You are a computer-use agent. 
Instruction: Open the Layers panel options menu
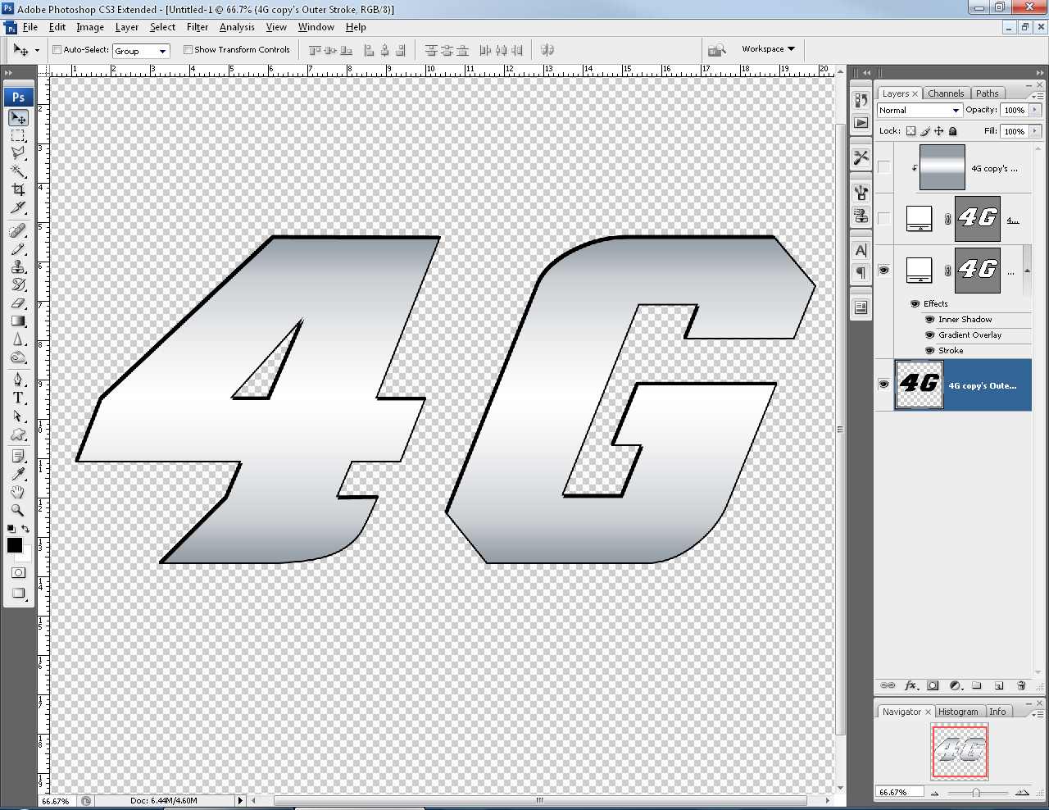(x=1036, y=96)
